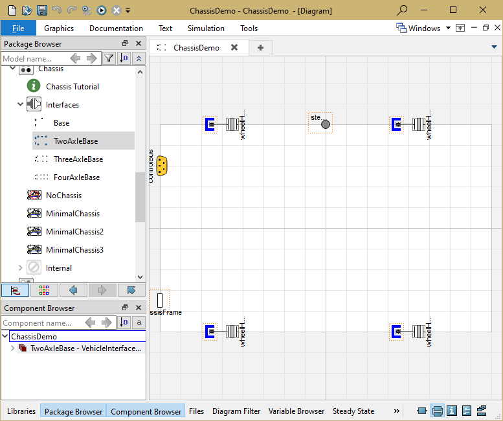Viewport: 503px width, 421px height.
Task: Toggle the Package Browser panel button
Action: 73,411
